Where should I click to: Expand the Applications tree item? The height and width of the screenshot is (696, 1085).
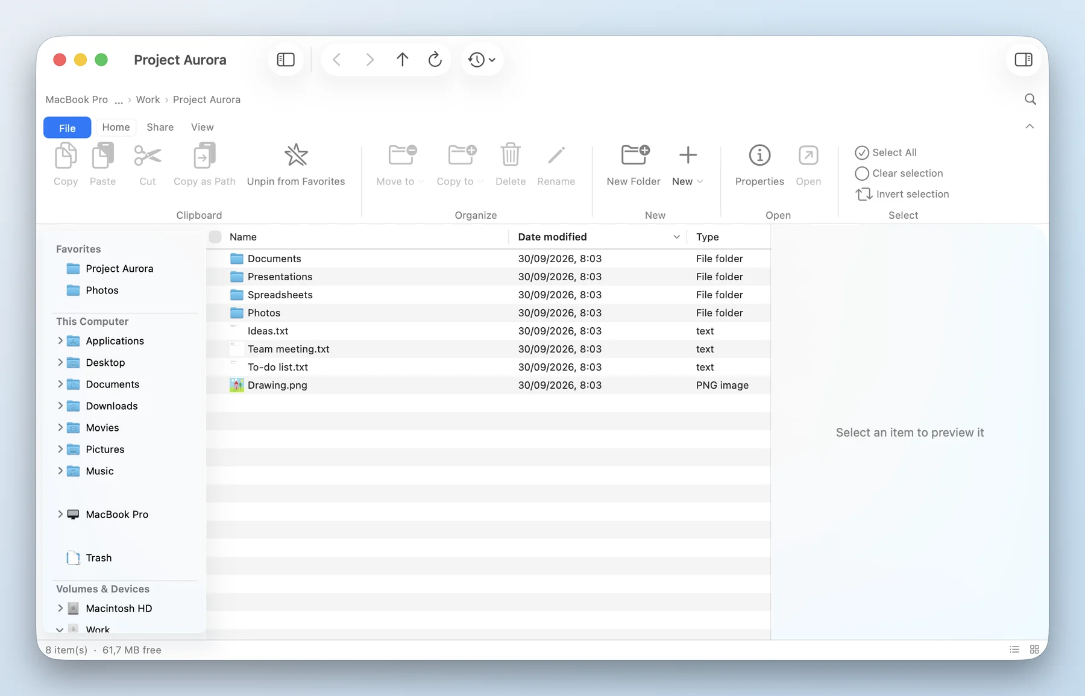60,340
